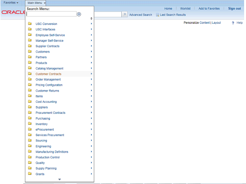Open the Manufacturing Definitions menu item

point(52,152)
